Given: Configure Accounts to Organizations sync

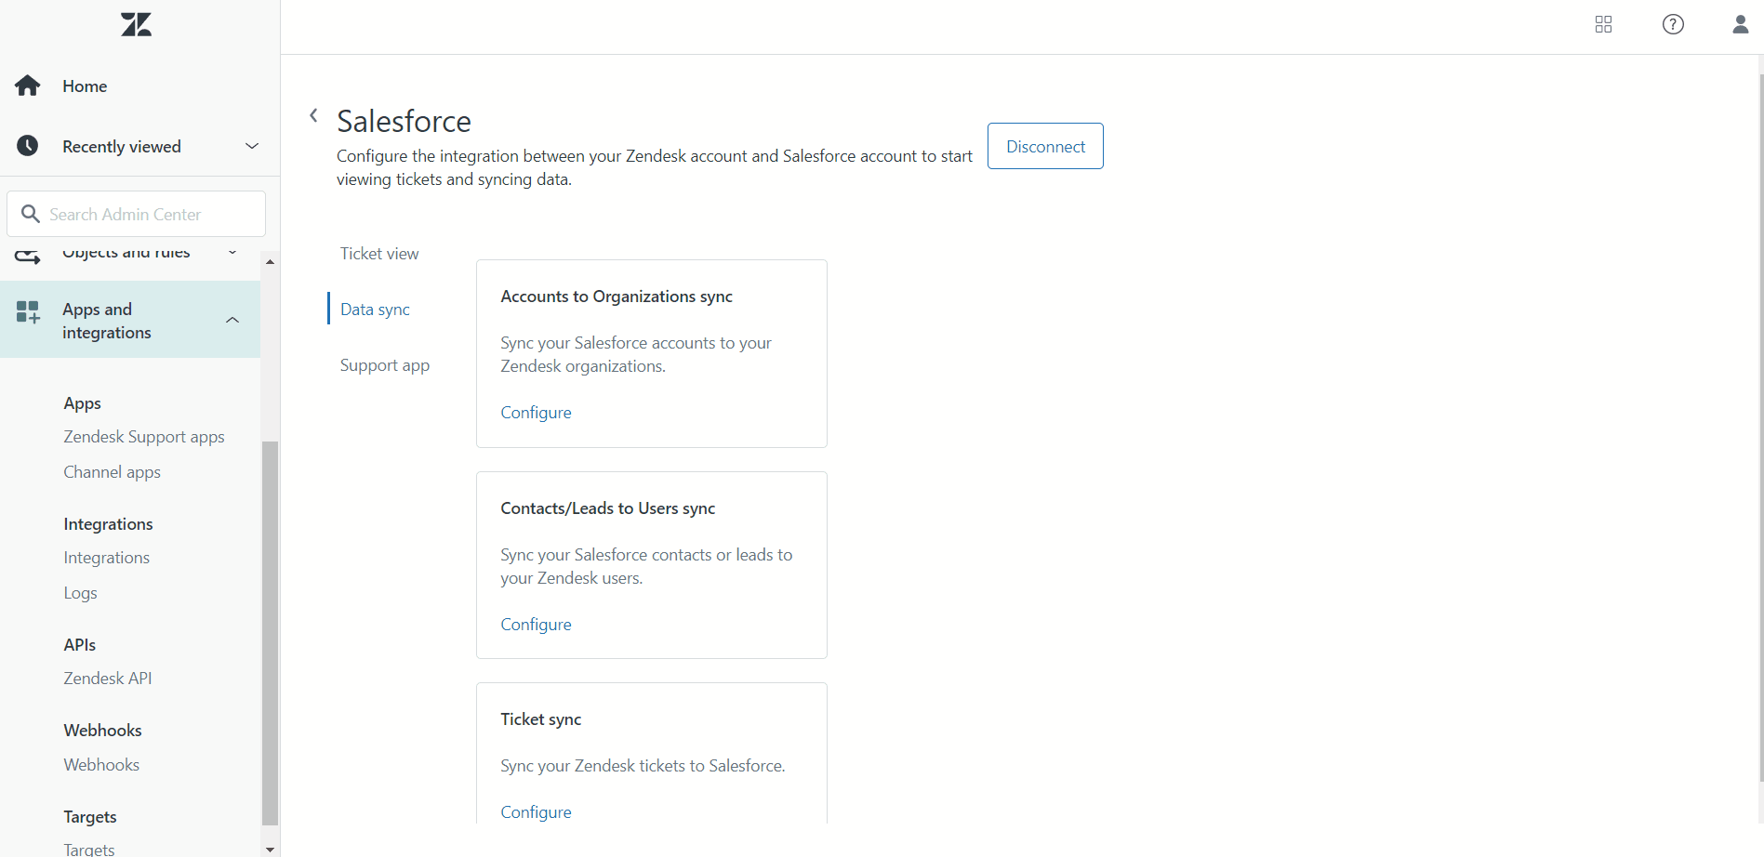Looking at the screenshot, I should coord(536,413).
